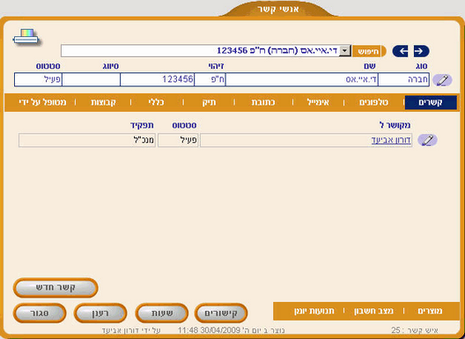465x339 pixels.
Task: Switch to the קבוצות tab
Action: [103, 103]
